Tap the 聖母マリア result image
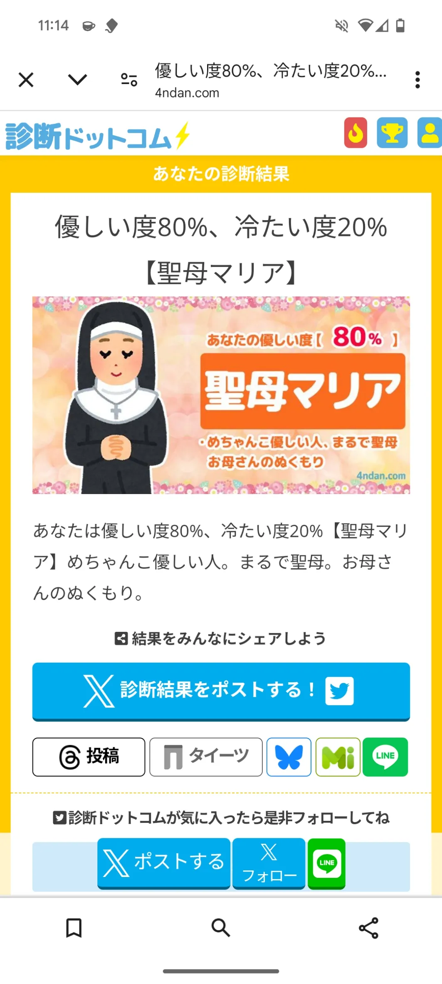The width and height of the screenshot is (442, 984). [x=221, y=395]
